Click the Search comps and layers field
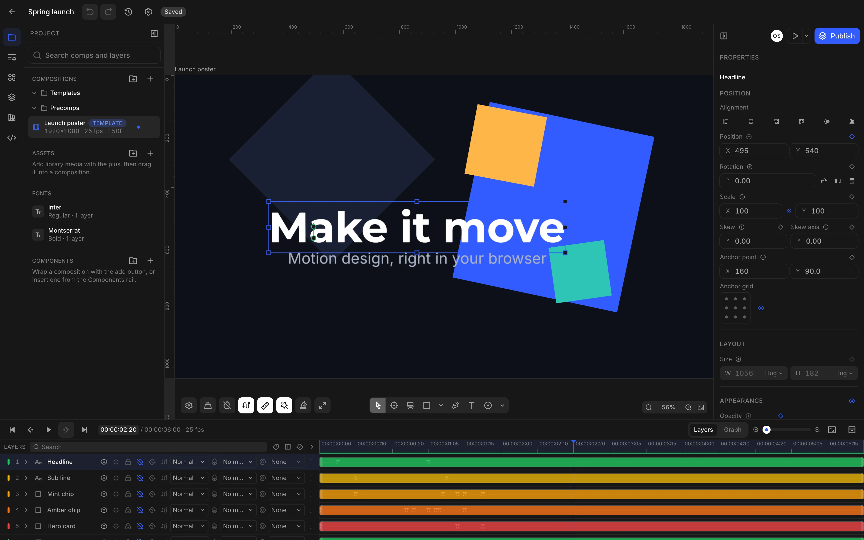The height and width of the screenshot is (540, 864). [x=94, y=55]
